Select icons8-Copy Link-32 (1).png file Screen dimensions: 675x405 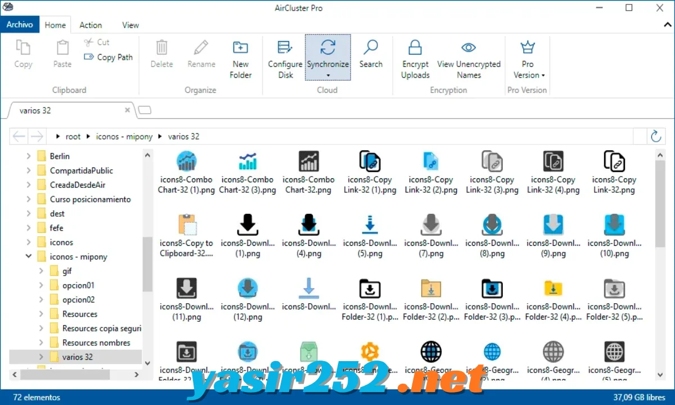click(370, 173)
